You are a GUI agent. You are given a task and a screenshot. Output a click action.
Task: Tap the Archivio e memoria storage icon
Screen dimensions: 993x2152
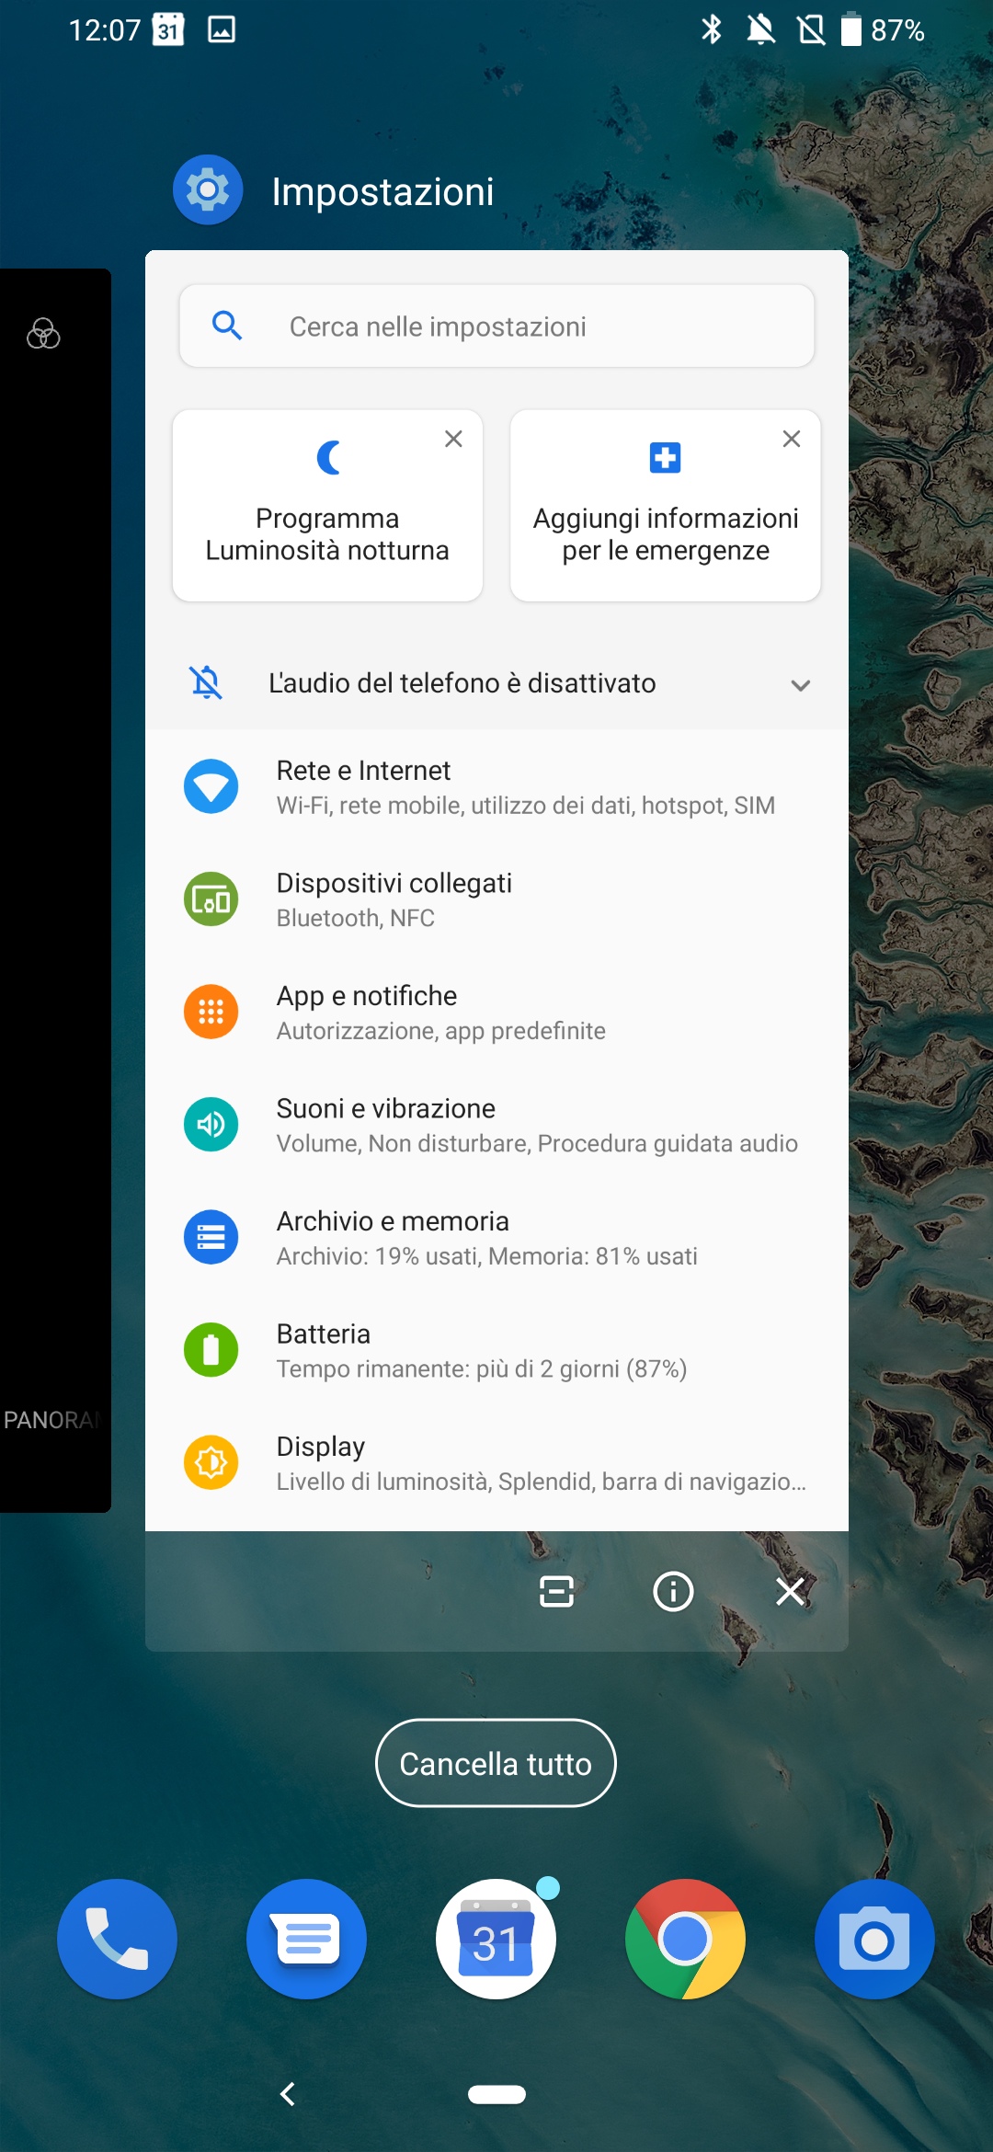(211, 1237)
